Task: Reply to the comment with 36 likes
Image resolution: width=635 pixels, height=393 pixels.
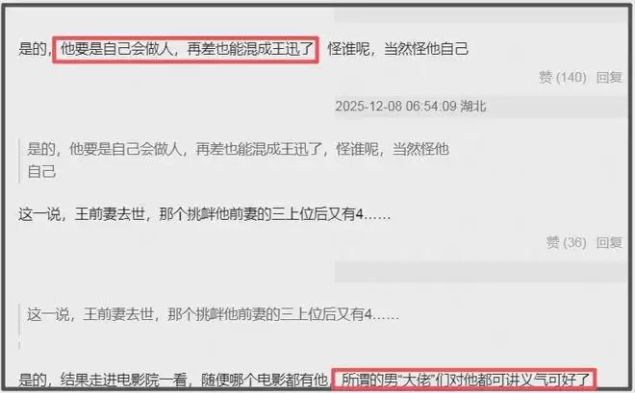Action: pyautogui.click(x=609, y=242)
